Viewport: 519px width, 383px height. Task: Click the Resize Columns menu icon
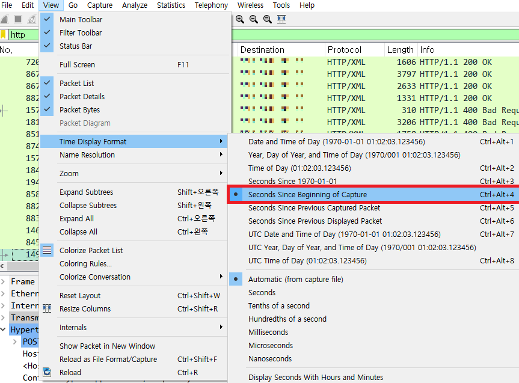[47, 308]
